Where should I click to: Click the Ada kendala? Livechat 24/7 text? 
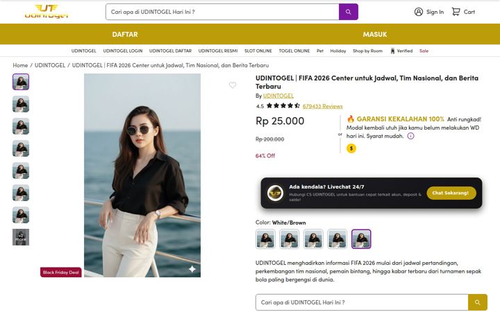tap(326, 187)
